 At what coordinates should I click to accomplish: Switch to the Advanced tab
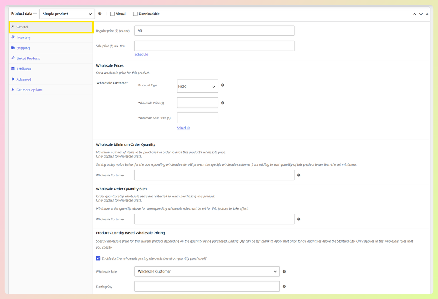[51, 79]
